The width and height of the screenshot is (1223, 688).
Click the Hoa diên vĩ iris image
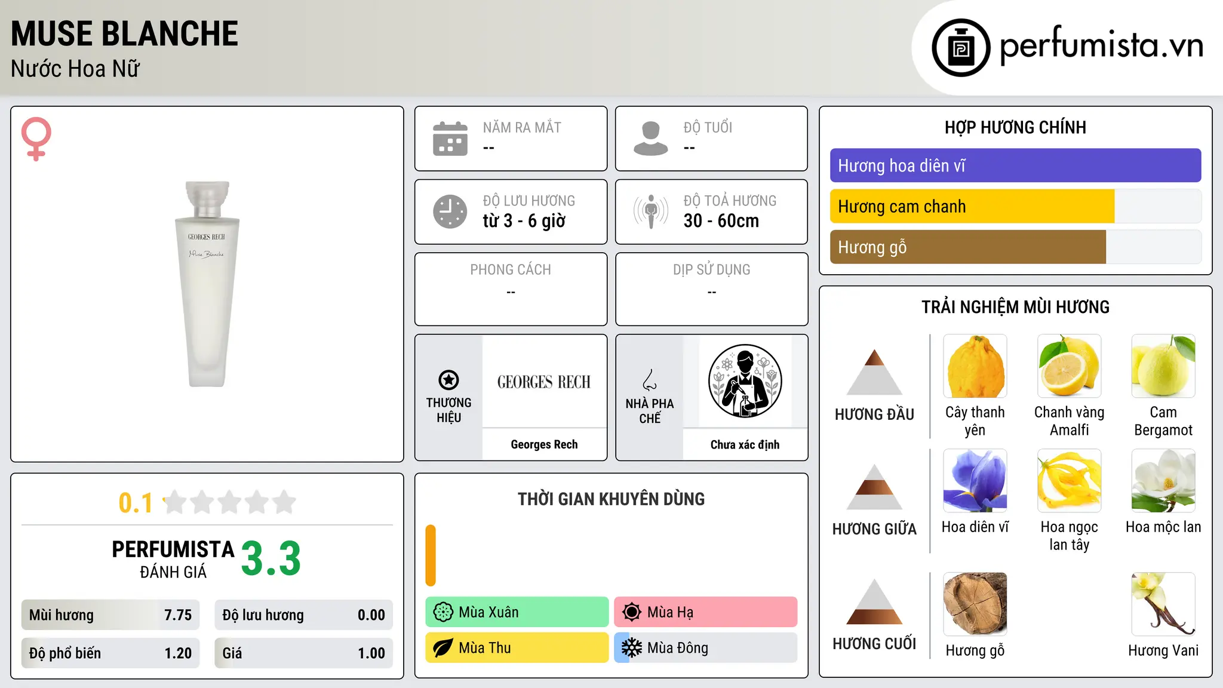point(975,481)
